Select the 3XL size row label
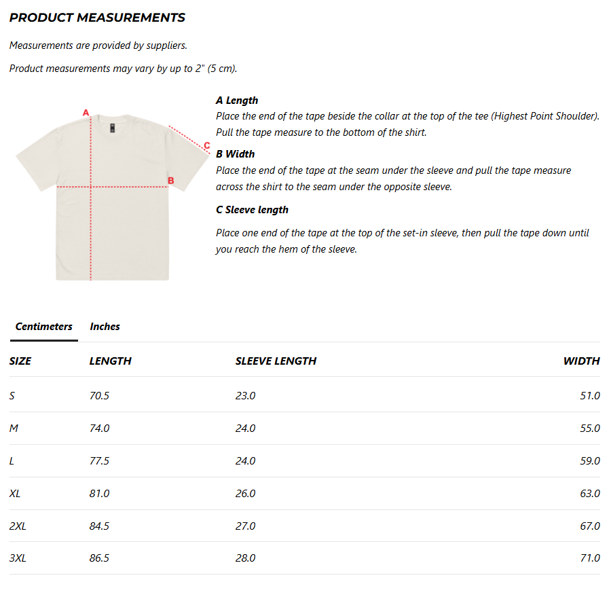The width and height of the screenshot is (609, 599). point(18,558)
